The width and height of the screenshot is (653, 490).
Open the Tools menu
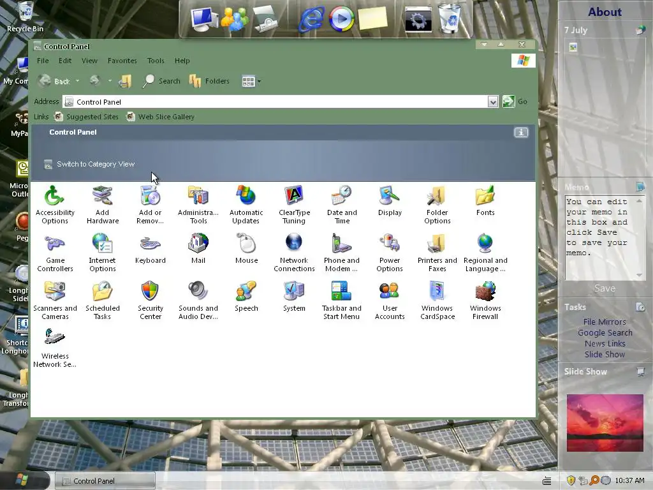point(156,61)
